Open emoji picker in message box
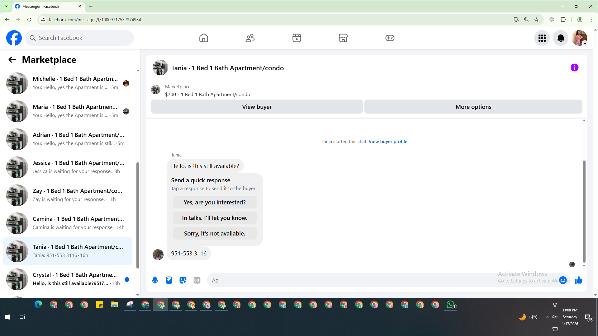The image size is (598, 336). pos(563,280)
